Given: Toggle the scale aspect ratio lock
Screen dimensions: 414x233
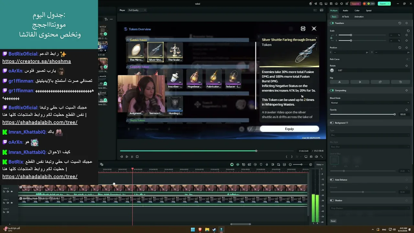Looking at the screenshot, I should [331, 38].
